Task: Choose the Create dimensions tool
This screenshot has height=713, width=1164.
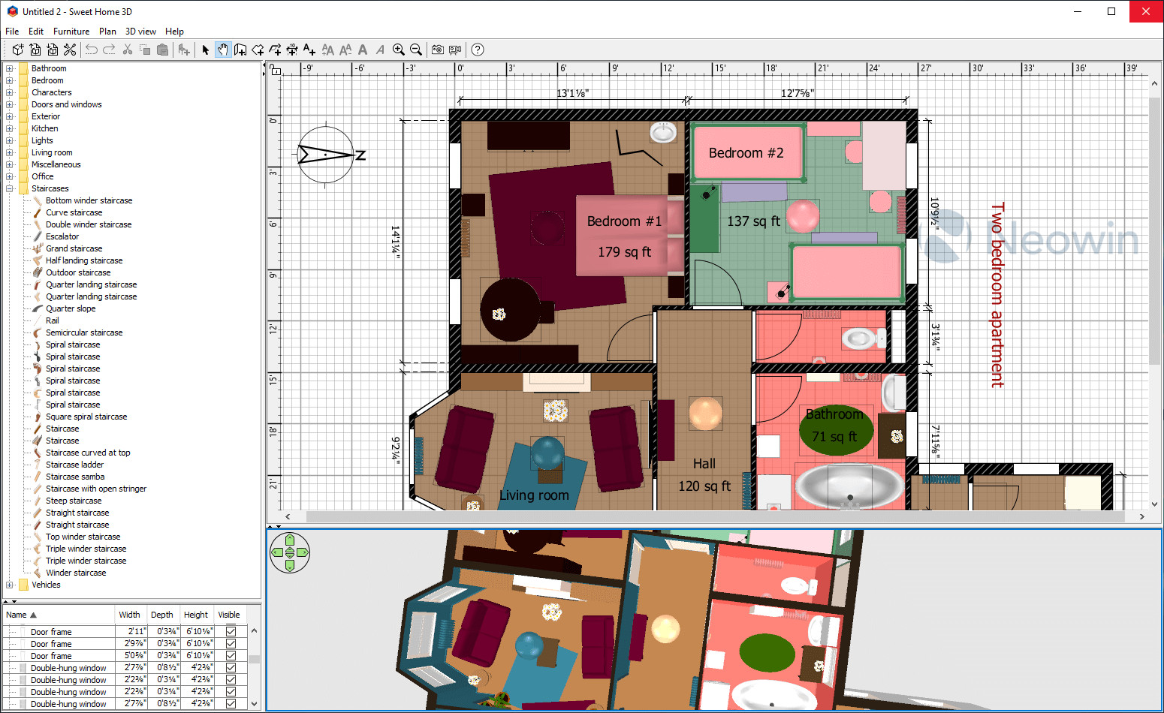Action: 292,50
